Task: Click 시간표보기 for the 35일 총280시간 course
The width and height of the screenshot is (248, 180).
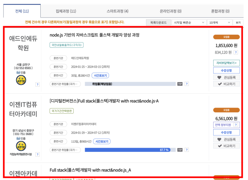Action: 100,76
